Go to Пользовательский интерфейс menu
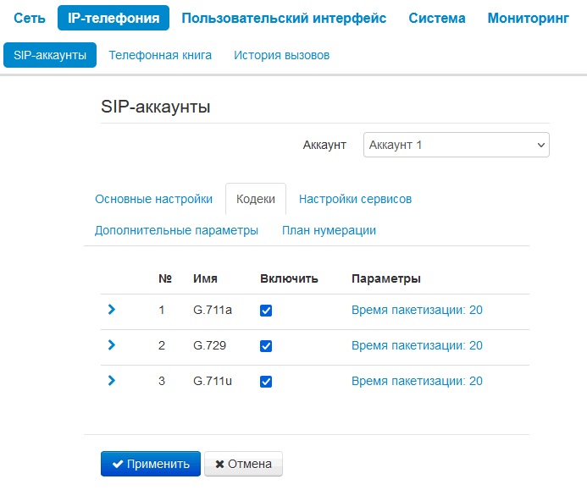This screenshot has height=490, width=587. [284, 18]
